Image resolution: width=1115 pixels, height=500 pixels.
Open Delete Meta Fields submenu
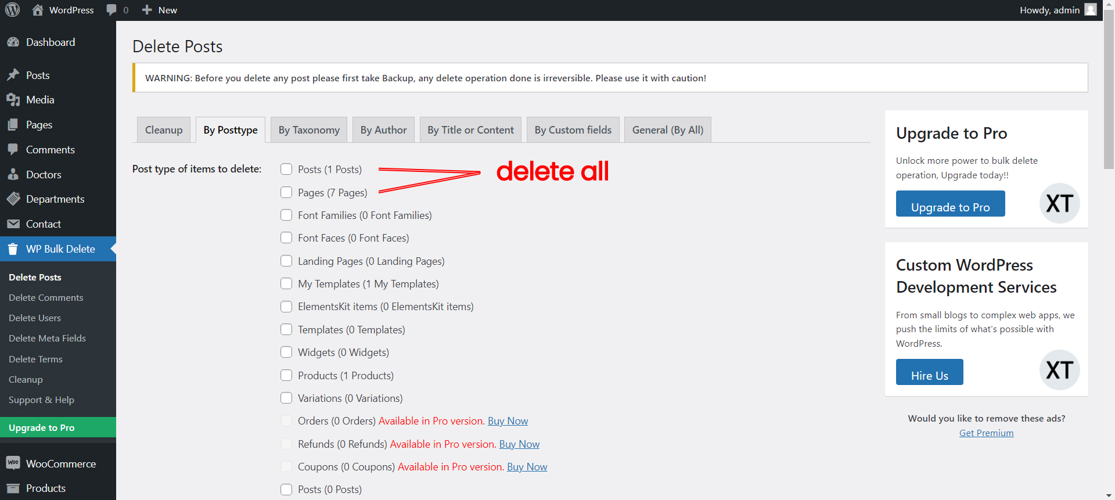(x=47, y=339)
